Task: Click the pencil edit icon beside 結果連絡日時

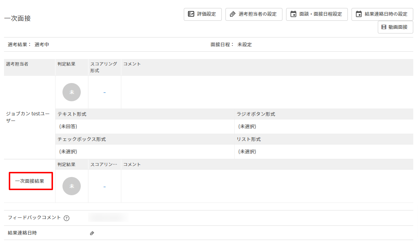Action: click(x=92, y=233)
